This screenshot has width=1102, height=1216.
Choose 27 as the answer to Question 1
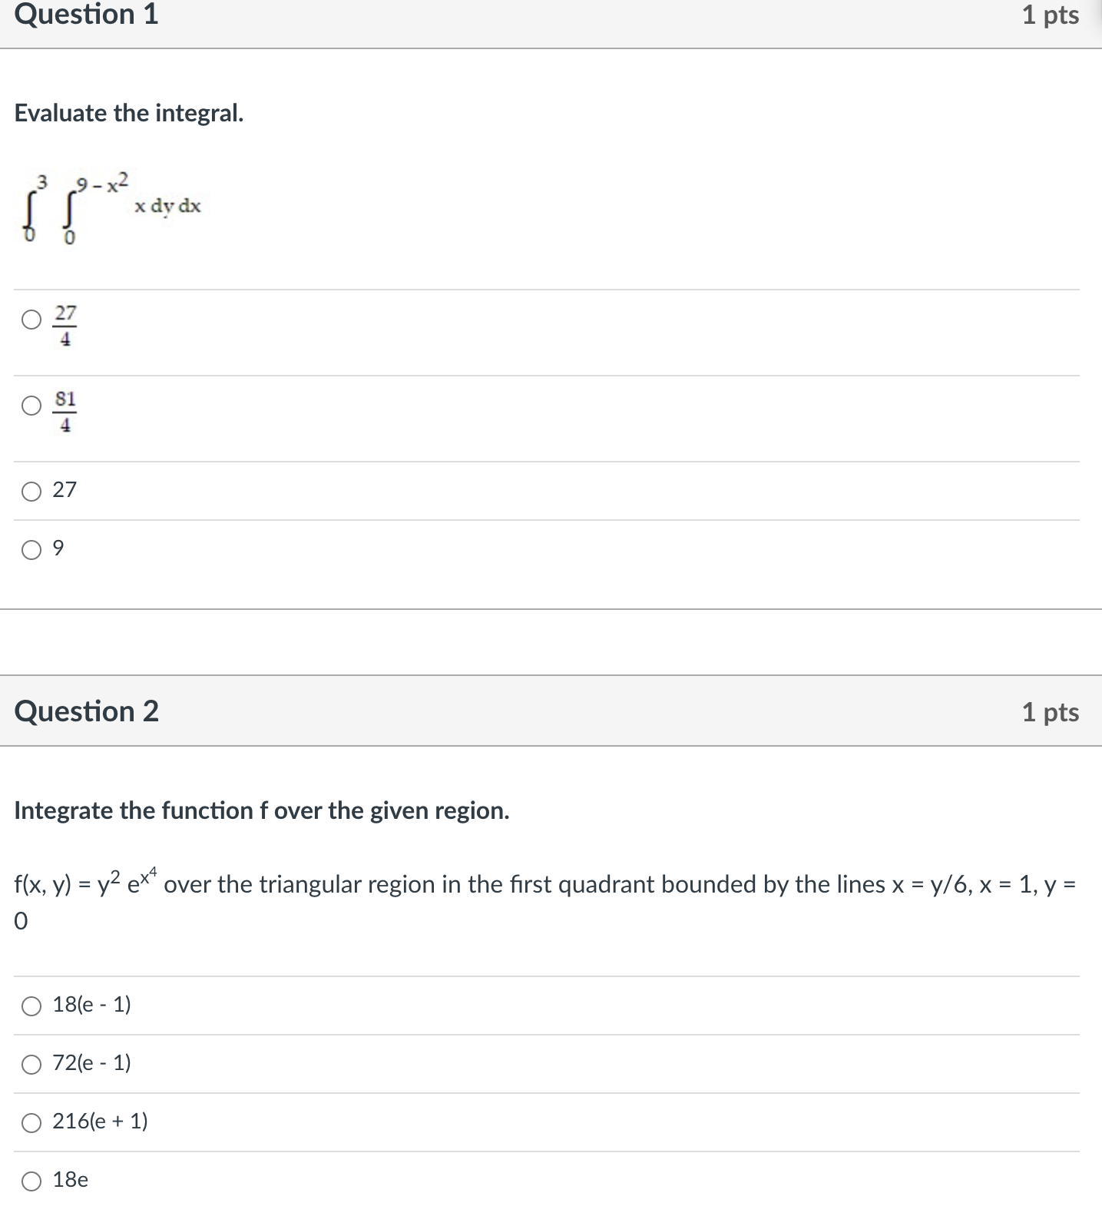tap(32, 489)
